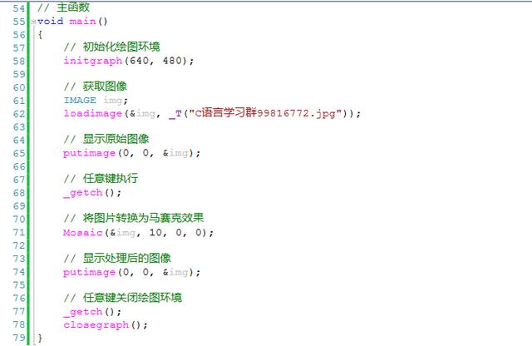Screen dimensions: 532x346
Task: Click the '// 任意键关闭绘图环境' comment
Action: [122, 298]
